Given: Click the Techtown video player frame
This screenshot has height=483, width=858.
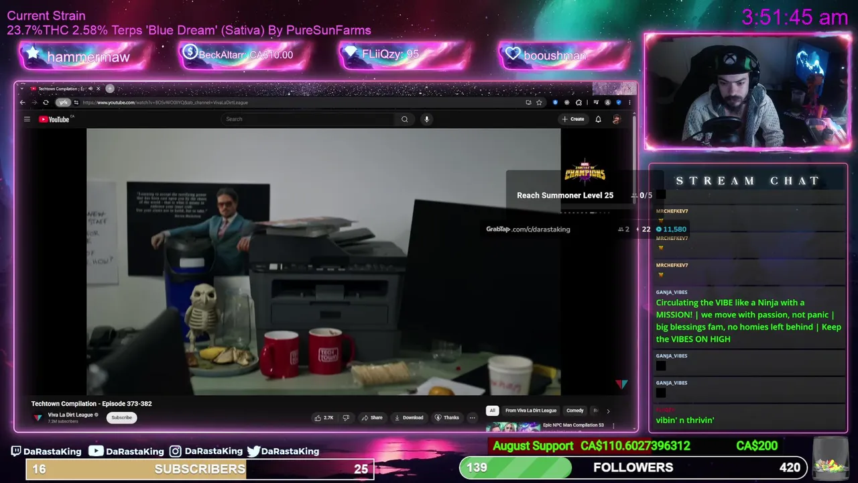Looking at the screenshot, I should [x=323, y=262].
